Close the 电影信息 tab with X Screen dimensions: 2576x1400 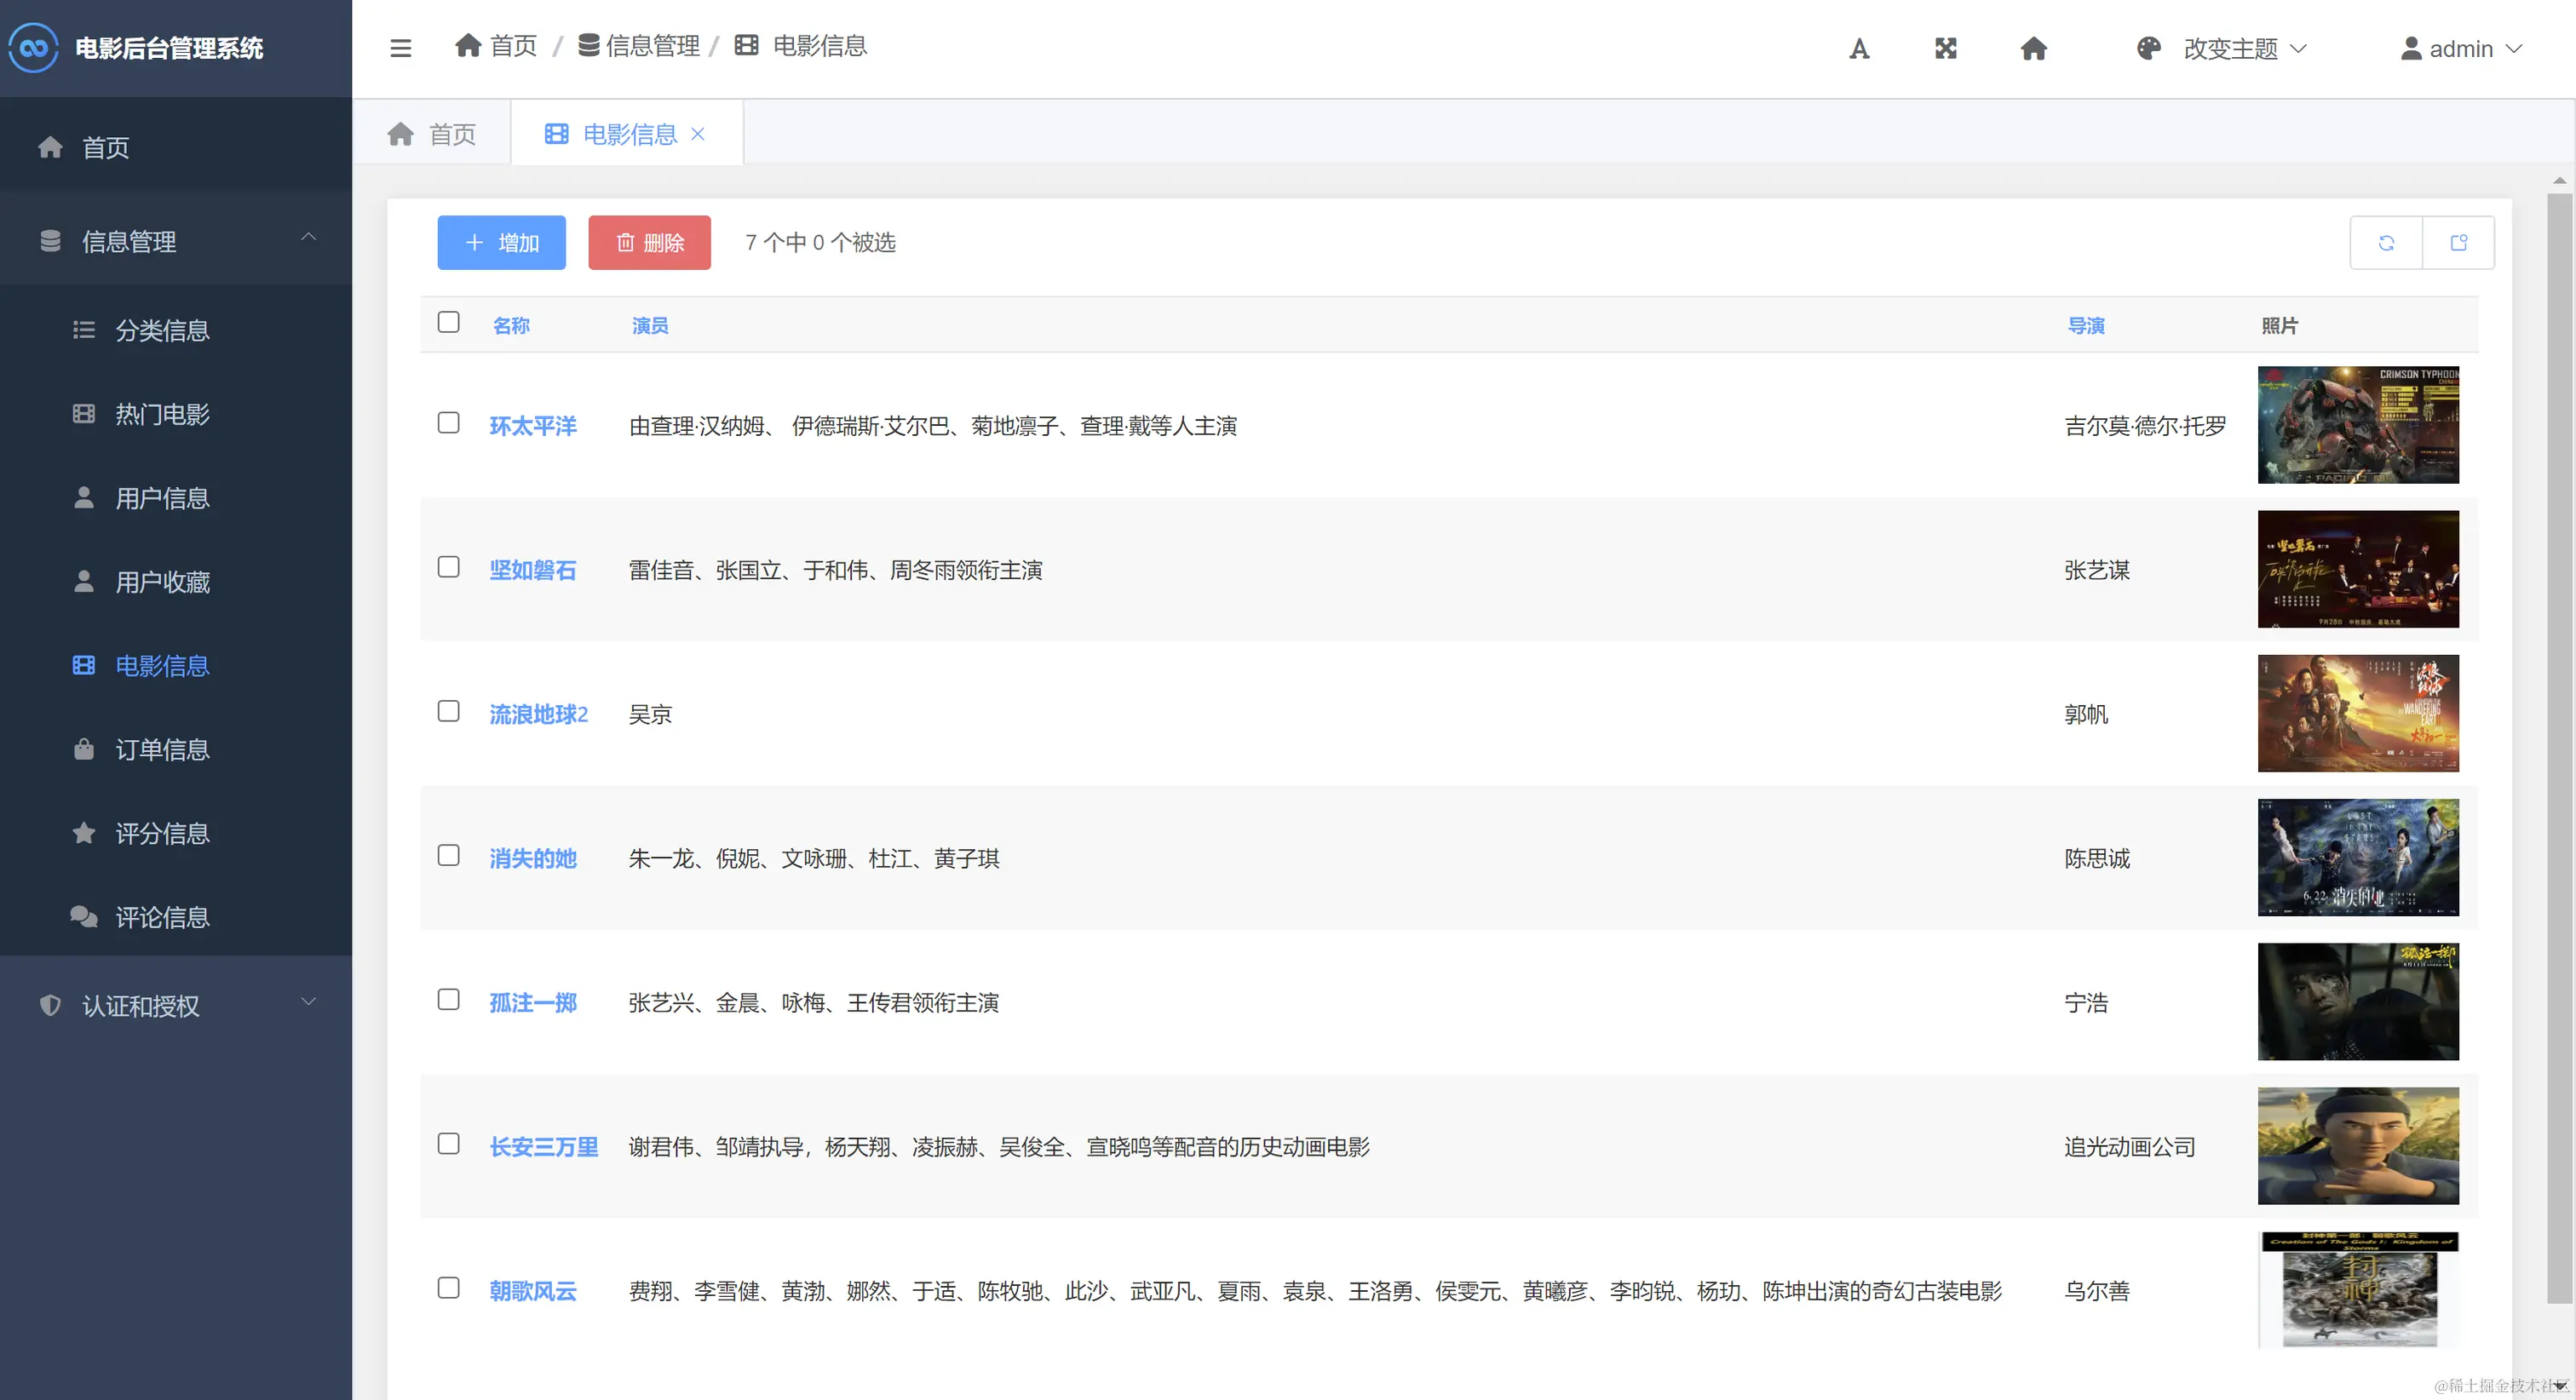pos(698,134)
